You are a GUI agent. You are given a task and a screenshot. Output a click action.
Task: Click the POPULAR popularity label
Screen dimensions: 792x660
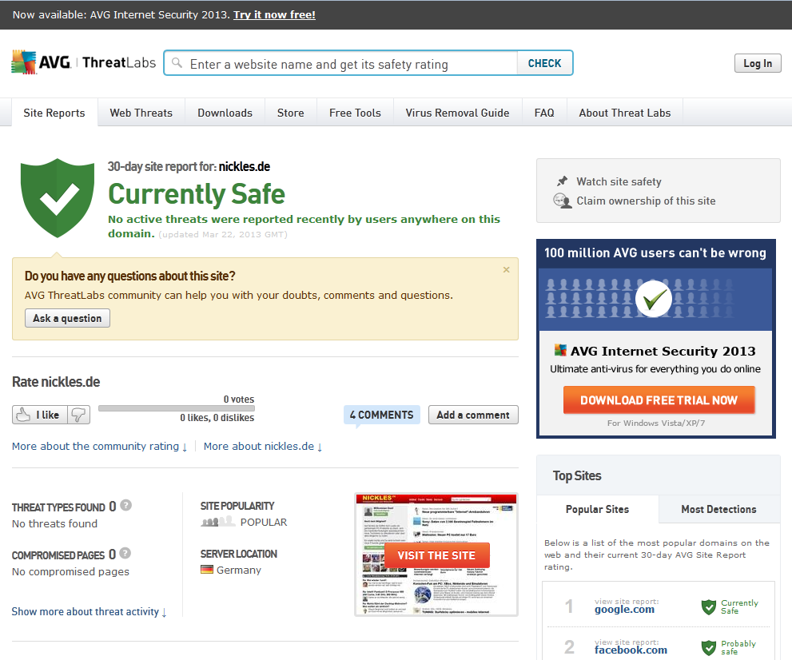click(264, 522)
